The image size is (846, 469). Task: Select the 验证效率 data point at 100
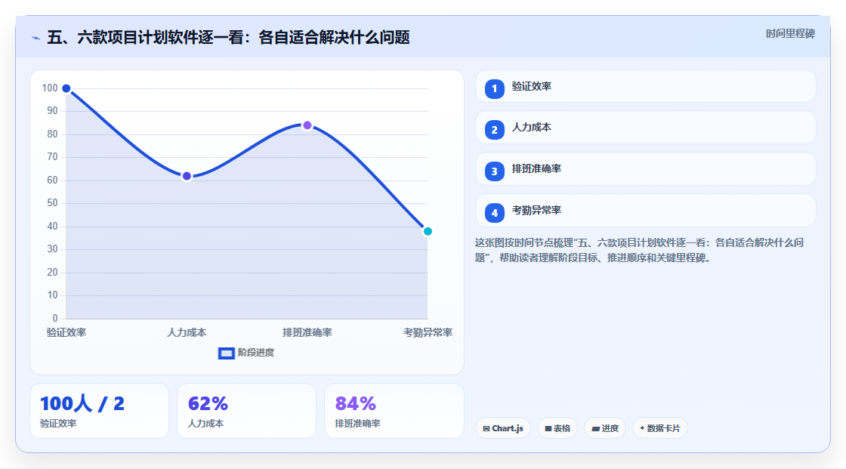pyautogui.click(x=66, y=88)
